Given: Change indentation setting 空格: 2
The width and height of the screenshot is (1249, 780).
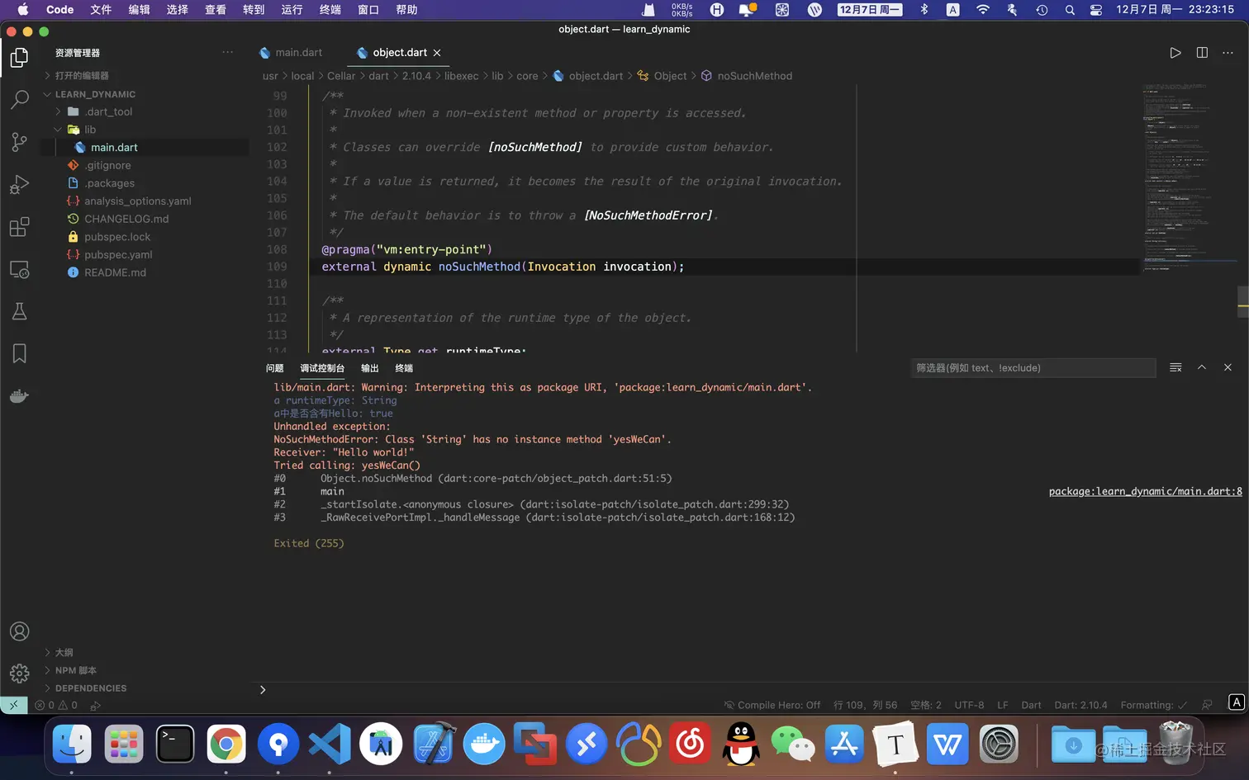Looking at the screenshot, I should (925, 705).
